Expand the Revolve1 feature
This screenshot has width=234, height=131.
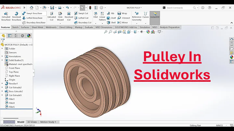tap(2, 84)
